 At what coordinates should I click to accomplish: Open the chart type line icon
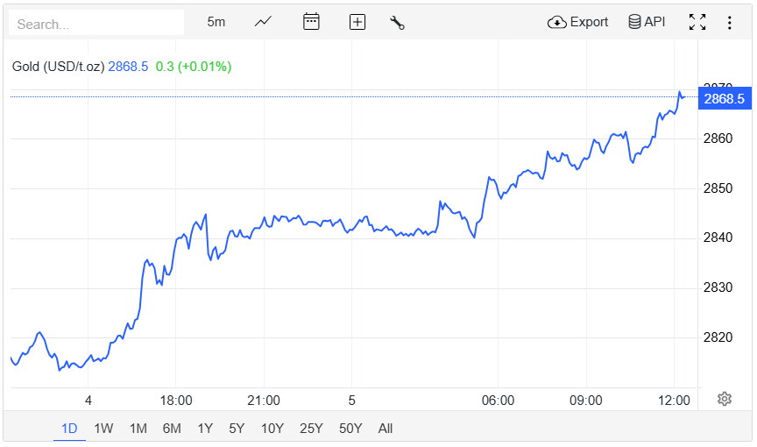click(263, 22)
